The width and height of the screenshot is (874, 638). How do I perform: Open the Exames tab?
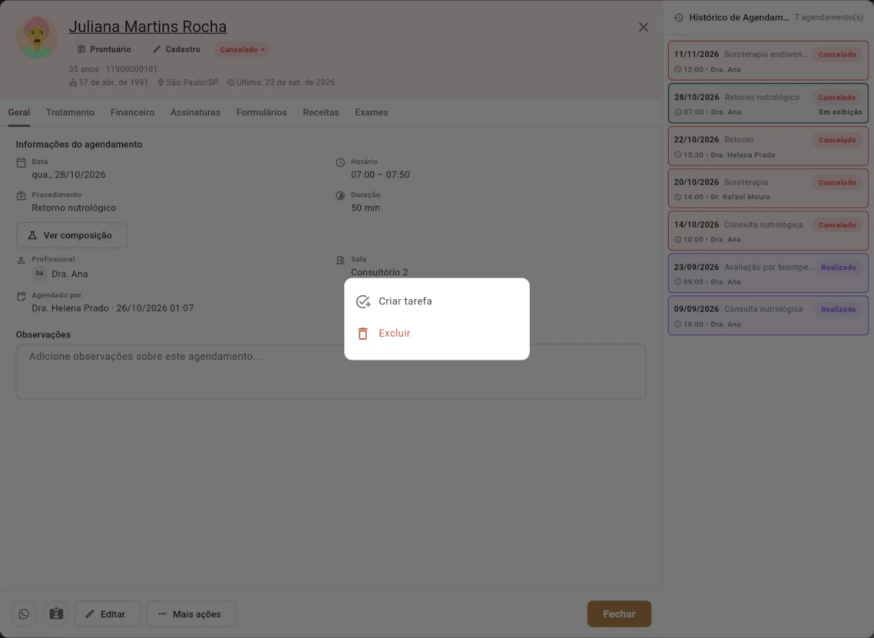[371, 113]
